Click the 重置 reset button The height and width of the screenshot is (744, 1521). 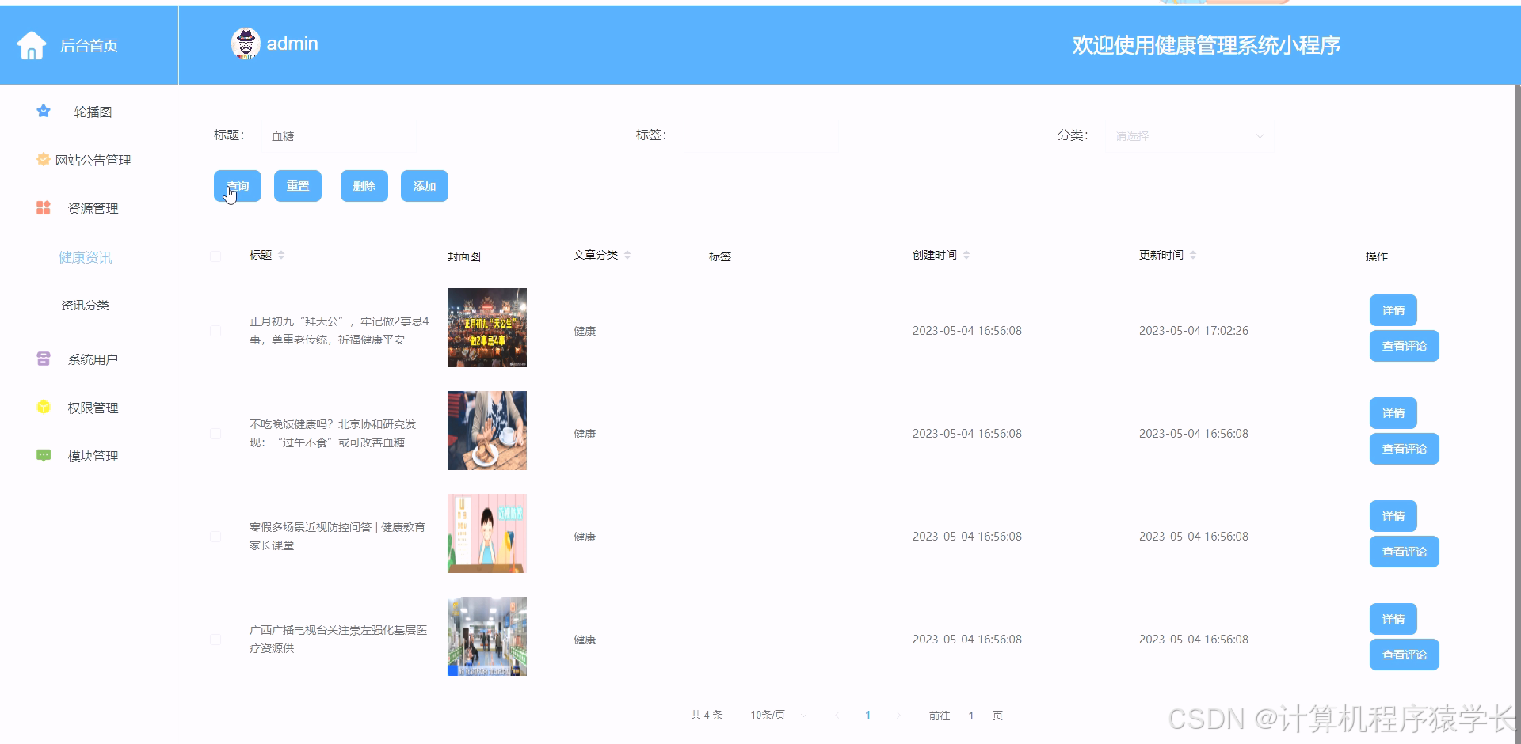(298, 186)
